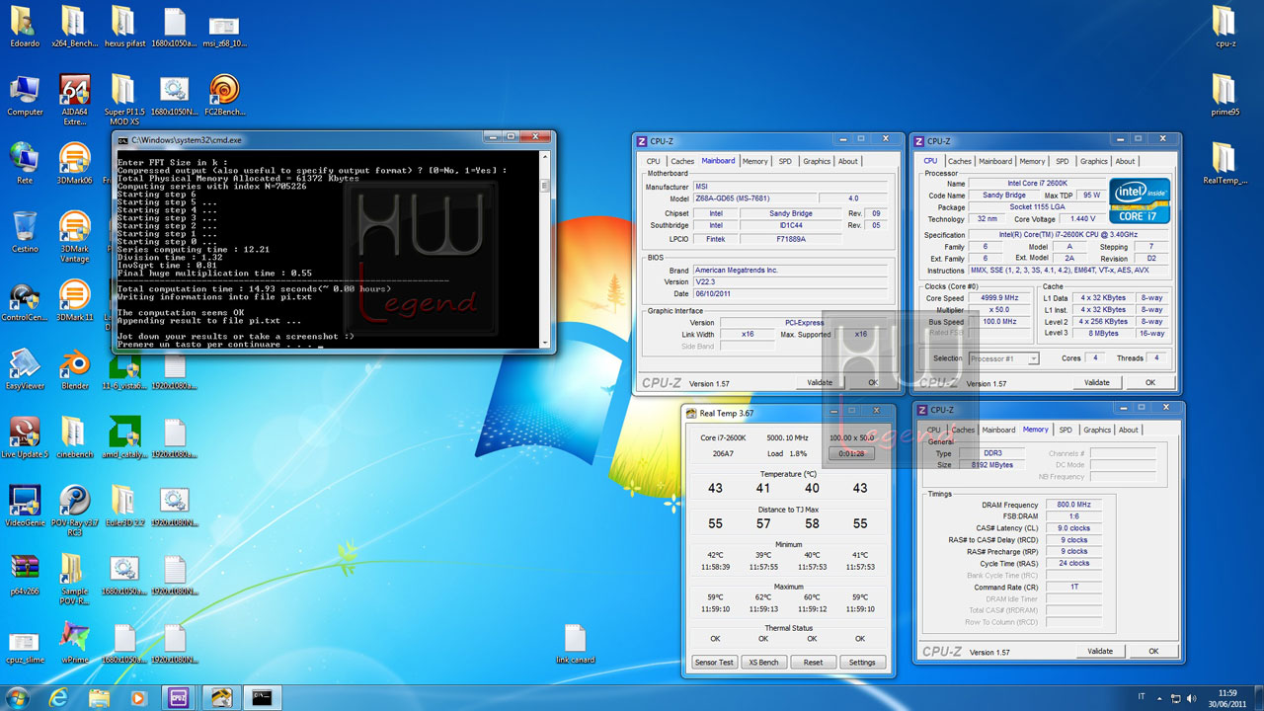Click Validate in the timings CPU-Z window
This screenshot has height=711, width=1264.
(x=1100, y=652)
